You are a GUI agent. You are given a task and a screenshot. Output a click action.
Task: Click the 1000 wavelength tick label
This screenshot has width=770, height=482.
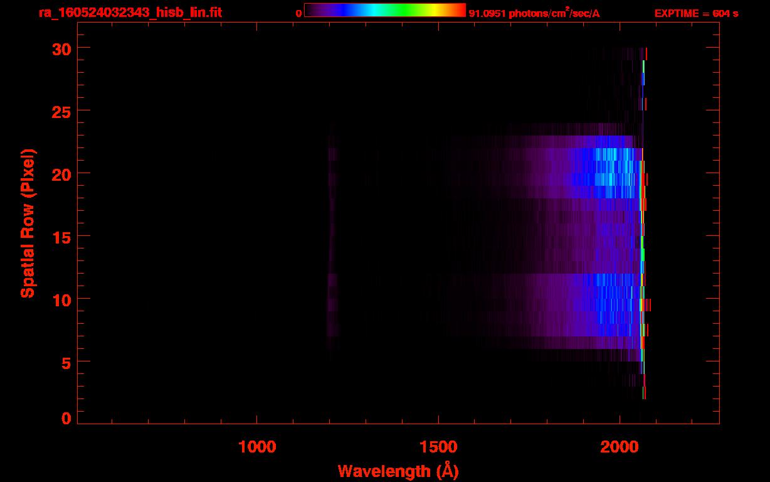click(x=257, y=447)
